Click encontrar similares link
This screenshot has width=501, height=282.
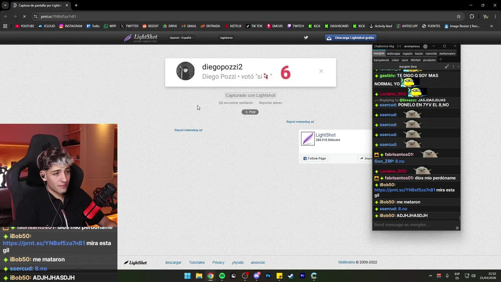[236, 103]
